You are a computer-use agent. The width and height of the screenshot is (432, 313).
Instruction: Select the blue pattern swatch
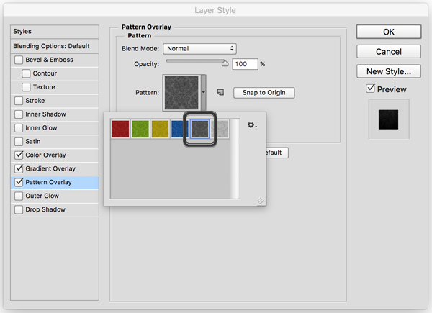(180, 129)
